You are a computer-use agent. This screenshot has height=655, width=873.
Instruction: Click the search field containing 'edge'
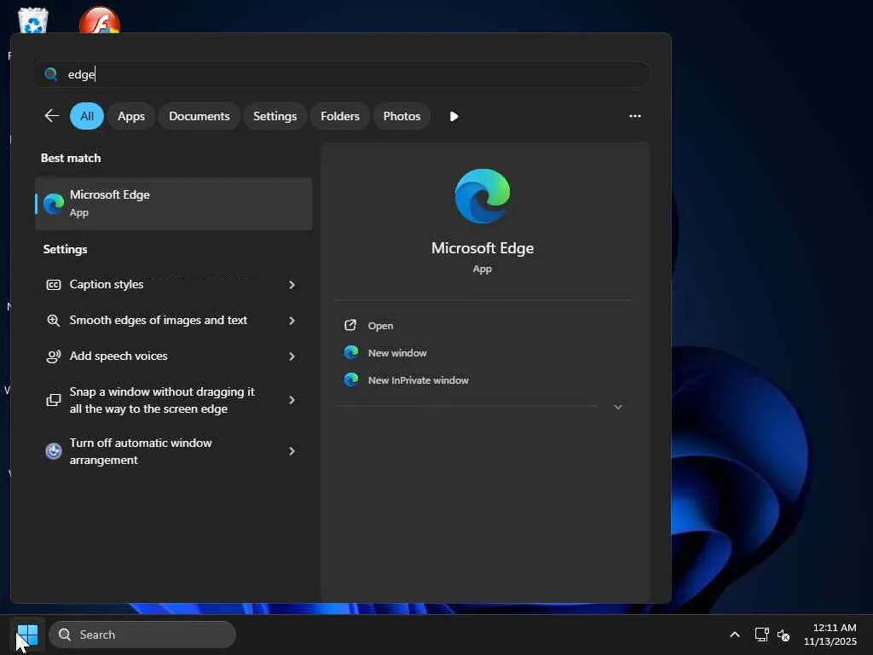(341, 74)
